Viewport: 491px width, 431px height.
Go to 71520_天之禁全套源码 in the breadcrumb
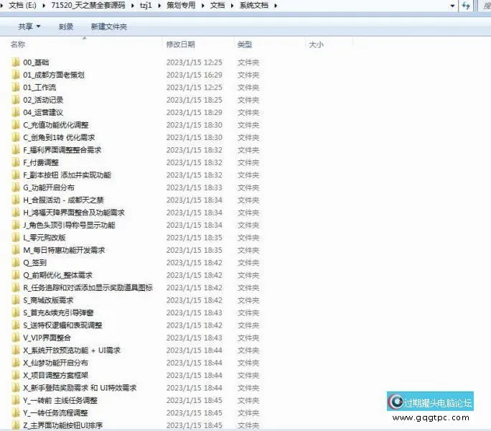pos(88,5)
